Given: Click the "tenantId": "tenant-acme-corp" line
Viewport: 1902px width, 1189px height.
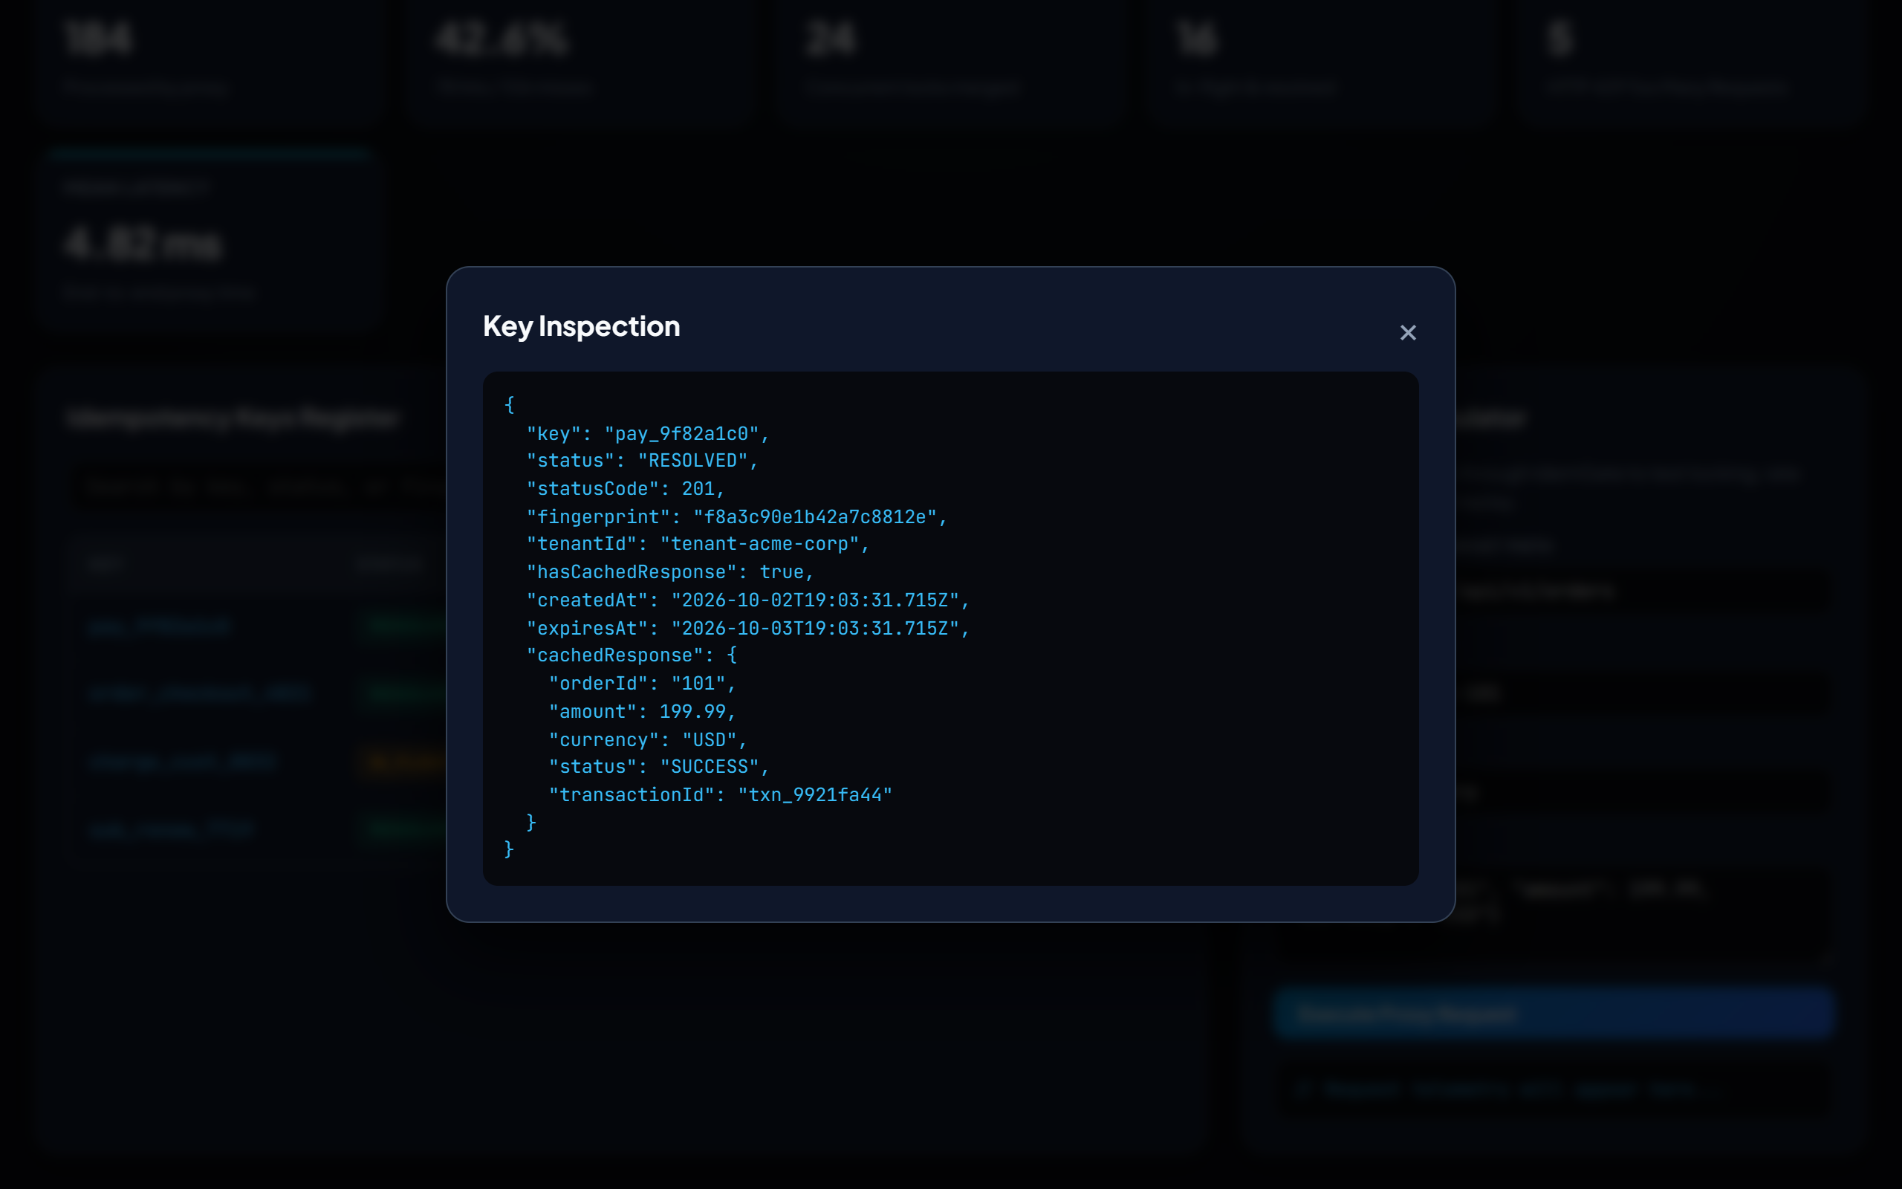Looking at the screenshot, I should click(698, 544).
